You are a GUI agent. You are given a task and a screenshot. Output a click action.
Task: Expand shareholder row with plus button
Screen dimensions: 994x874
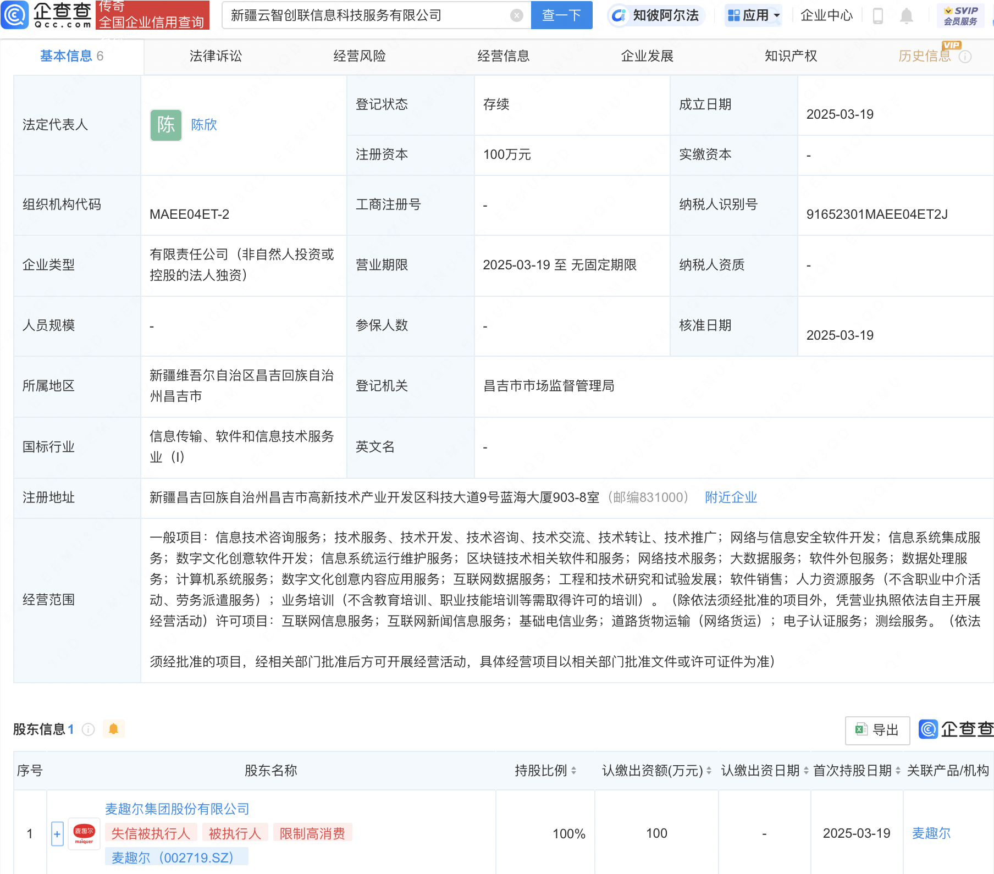(x=57, y=834)
